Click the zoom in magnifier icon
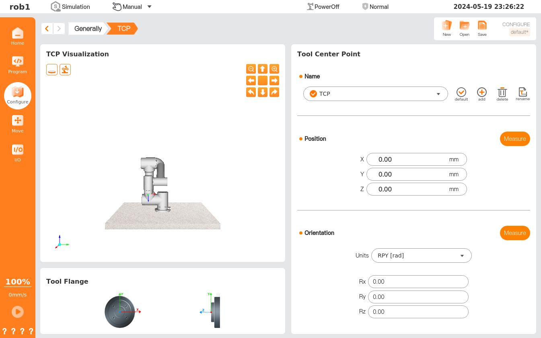 pyautogui.click(x=274, y=69)
